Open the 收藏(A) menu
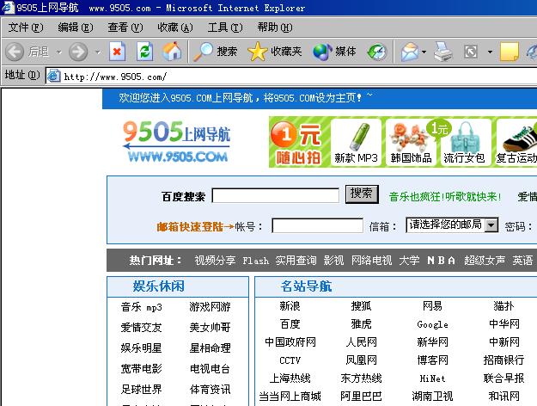 [175, 27]
